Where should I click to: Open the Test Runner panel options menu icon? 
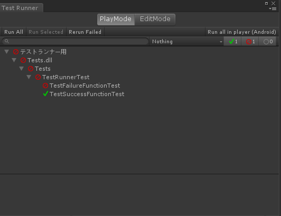click(273, 9)
